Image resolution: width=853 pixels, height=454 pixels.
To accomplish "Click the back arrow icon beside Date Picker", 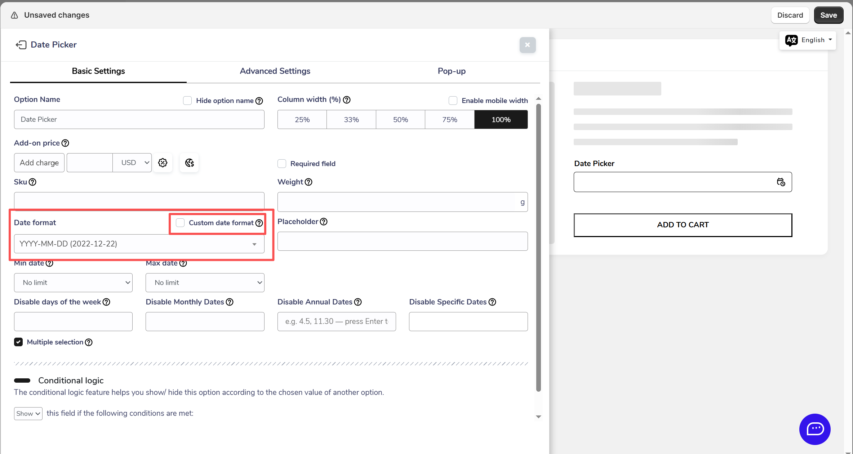I will [21, 45].
